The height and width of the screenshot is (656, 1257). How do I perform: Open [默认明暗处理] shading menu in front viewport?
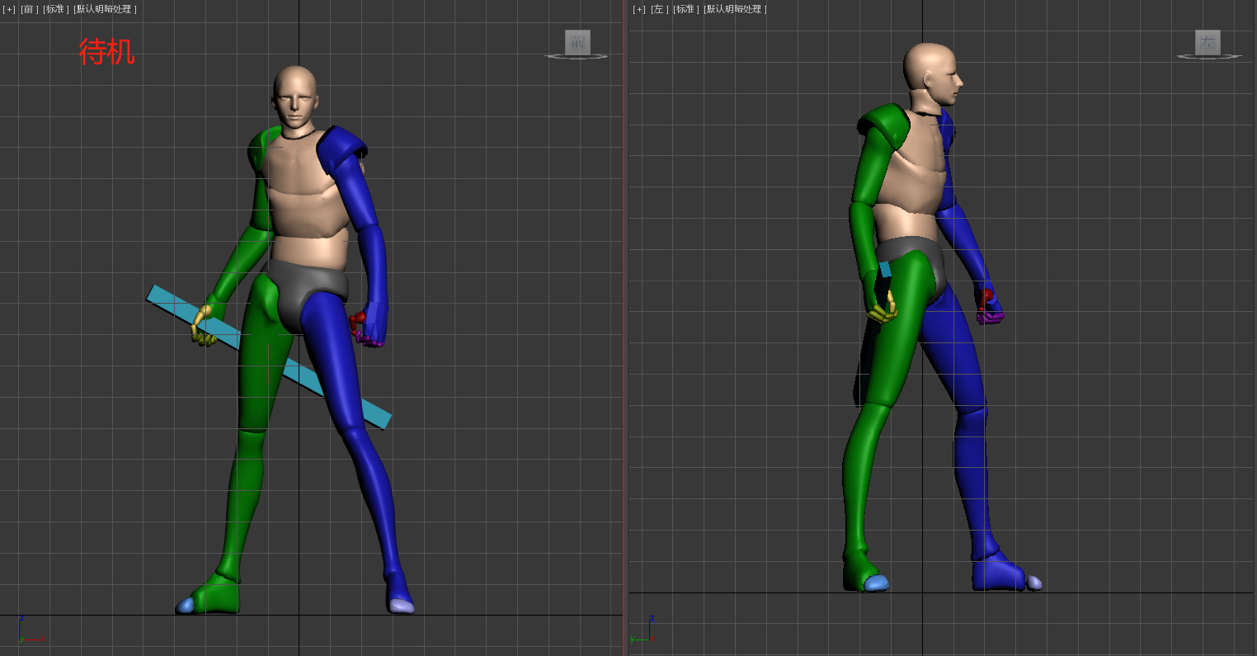[106, 9]
